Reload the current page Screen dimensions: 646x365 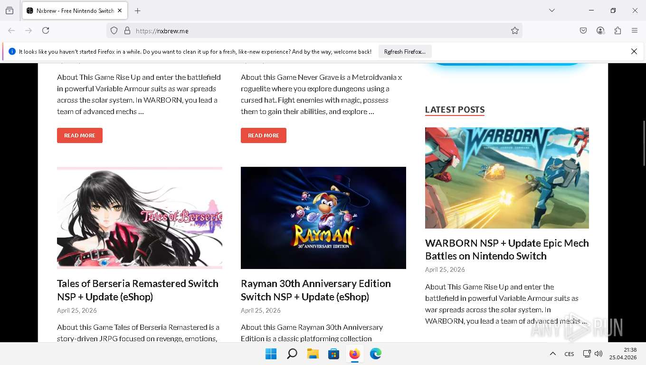pos(46,30)
